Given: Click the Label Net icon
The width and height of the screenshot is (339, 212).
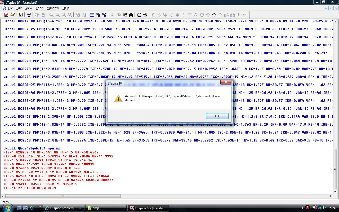Looking at the screenshot, I should click(166, 15).
